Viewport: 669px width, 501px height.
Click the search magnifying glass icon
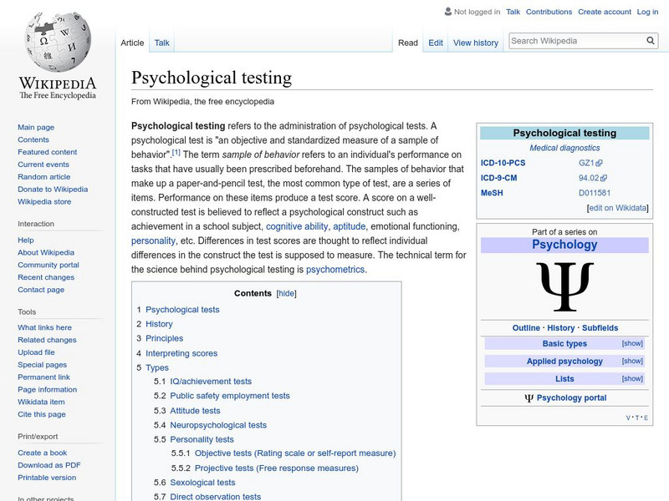(651, 39)
